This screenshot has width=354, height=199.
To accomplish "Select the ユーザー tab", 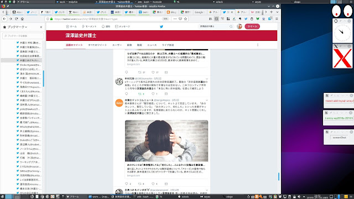I will pos(117,45).
